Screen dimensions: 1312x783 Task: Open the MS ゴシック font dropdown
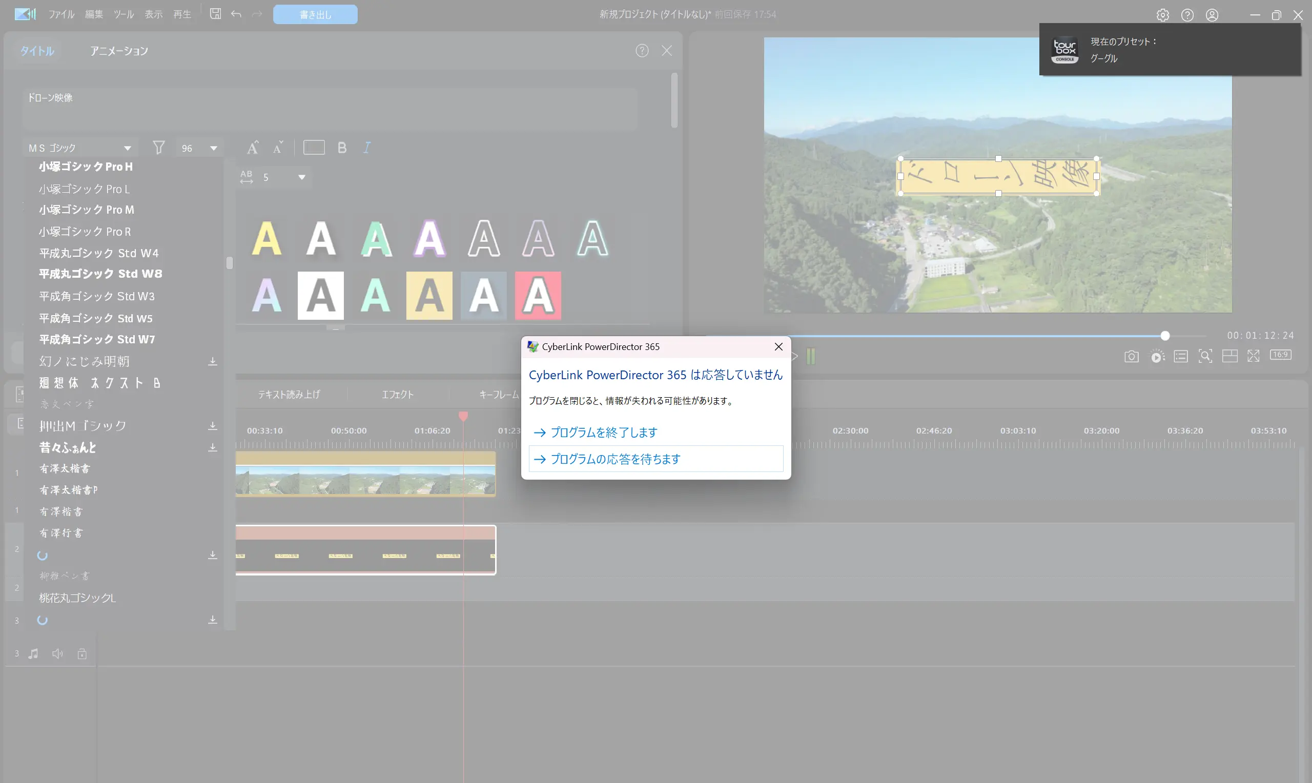point(80,148)
